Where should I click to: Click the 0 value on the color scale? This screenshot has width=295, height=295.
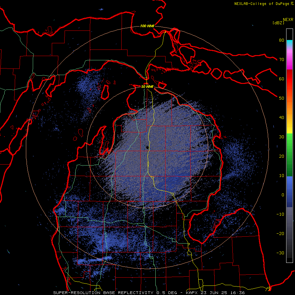click(x=283, y=195)
